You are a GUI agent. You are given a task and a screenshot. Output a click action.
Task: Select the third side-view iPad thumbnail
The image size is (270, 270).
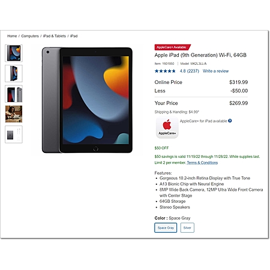click(14, 94)
